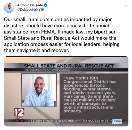This screenshot has height=130, width=132.
Task: Click the 'New York's 19th' quote line
Action: (81, 78)
